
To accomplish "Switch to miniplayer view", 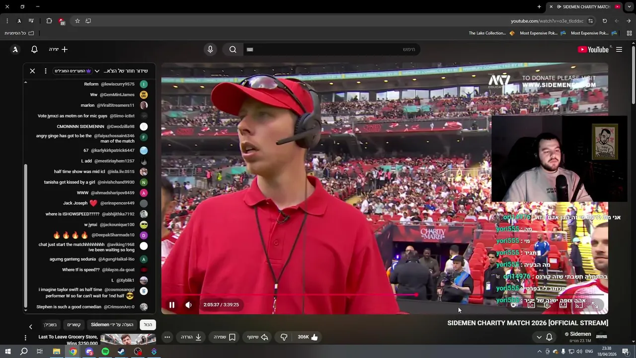I will pos(563,305).
